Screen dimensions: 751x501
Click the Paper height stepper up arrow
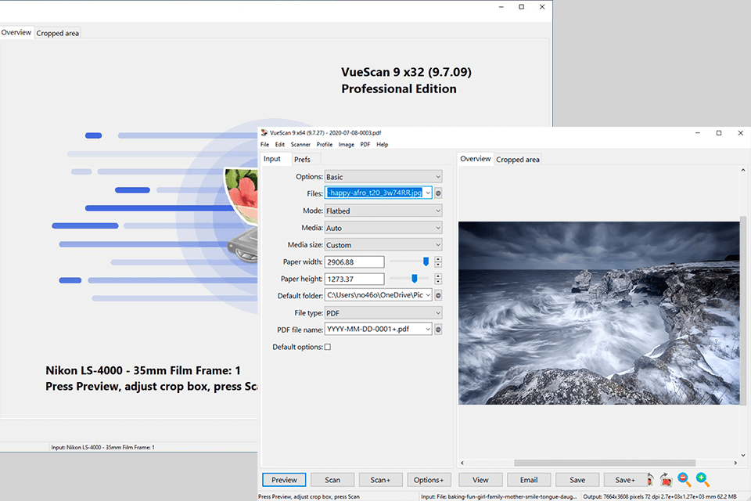pyautogui.click(x=438, y=275)
